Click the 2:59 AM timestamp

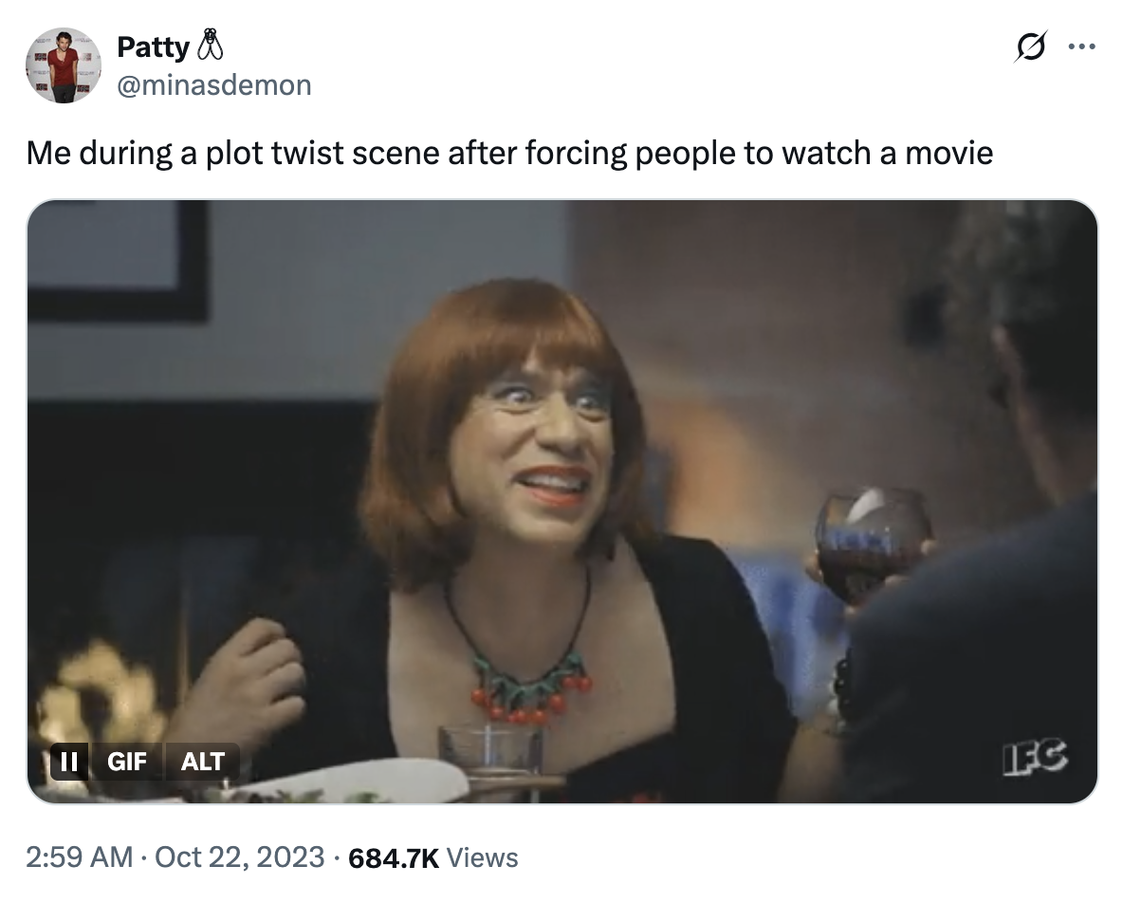pos(80,857)
